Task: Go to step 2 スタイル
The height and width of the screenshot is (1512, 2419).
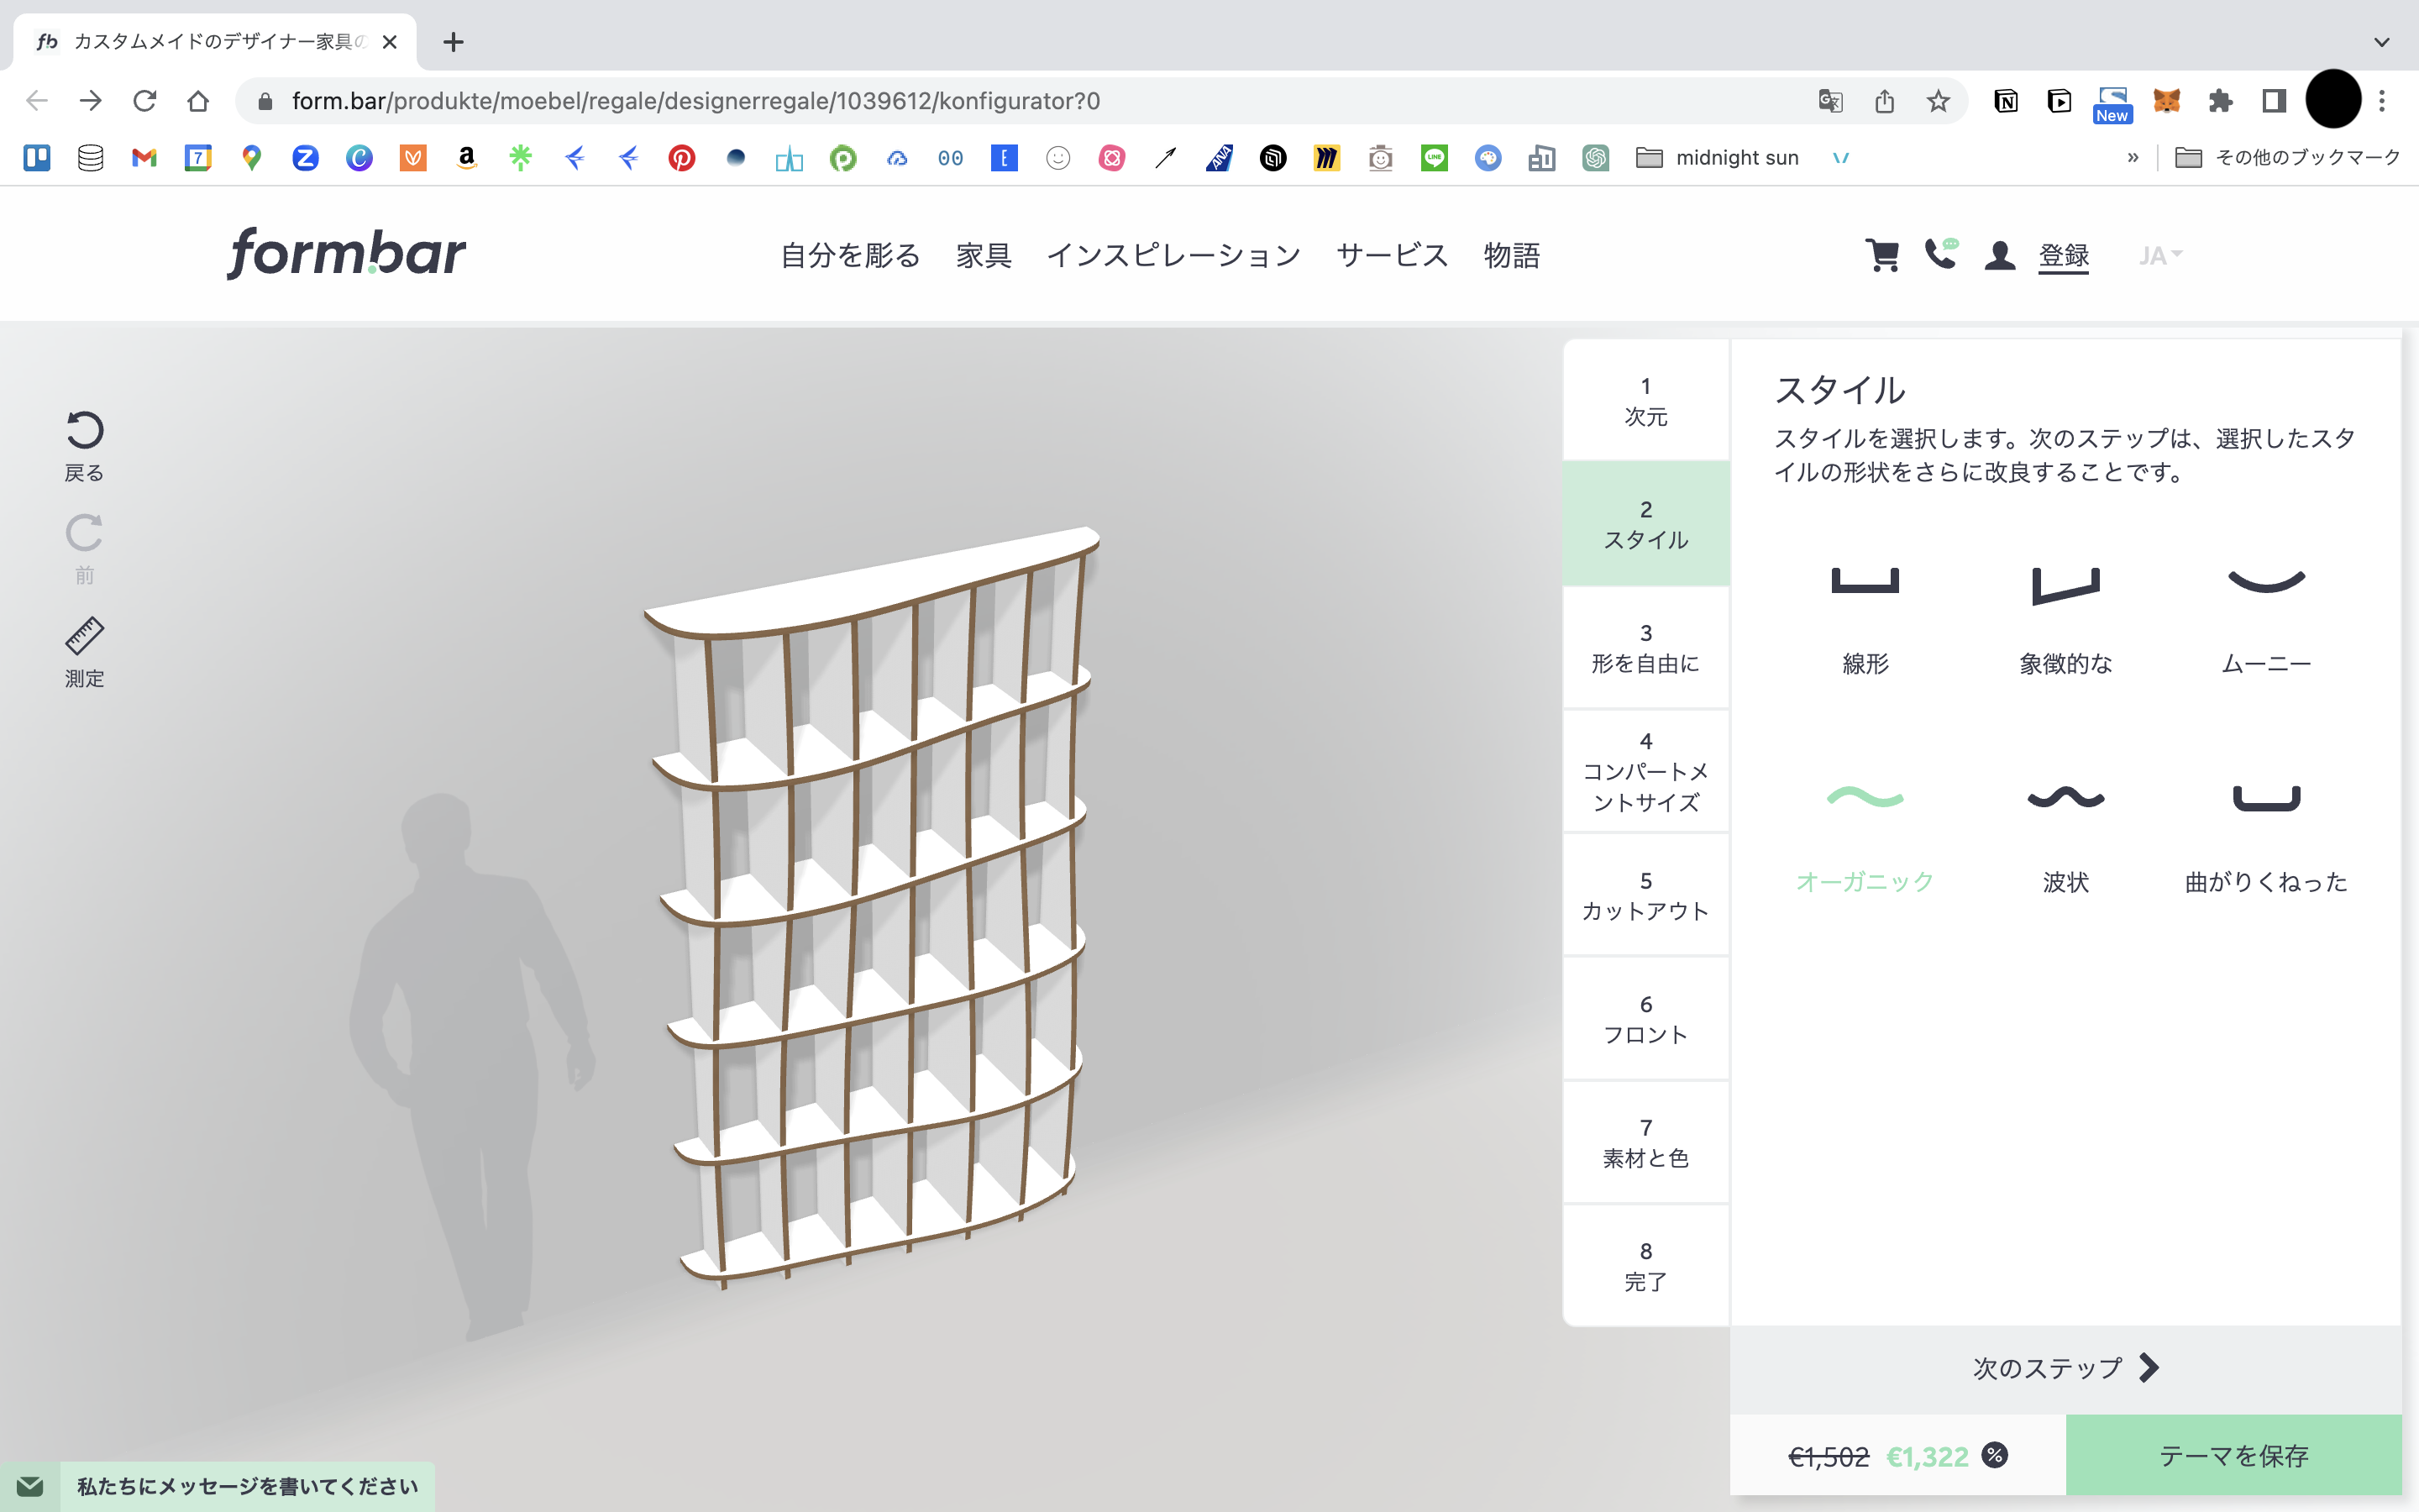Action: (1645, 524)
